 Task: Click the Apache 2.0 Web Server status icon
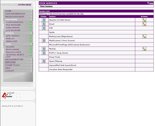[x=44, y=20]
